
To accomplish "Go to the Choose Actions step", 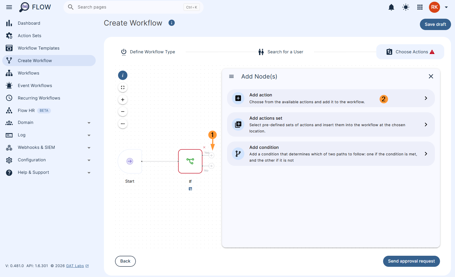I will [x=410, y=52].
